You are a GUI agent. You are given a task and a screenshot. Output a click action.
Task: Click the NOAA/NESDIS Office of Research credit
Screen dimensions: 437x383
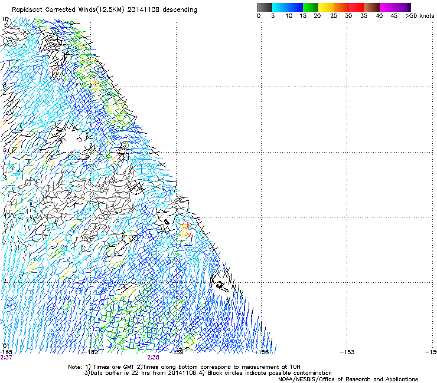point(348,379)
